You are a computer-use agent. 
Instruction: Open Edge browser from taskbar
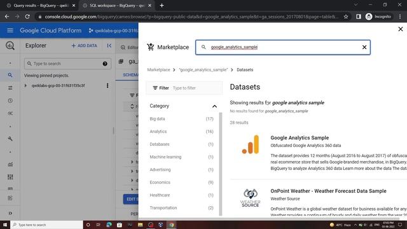coord(109,225)
